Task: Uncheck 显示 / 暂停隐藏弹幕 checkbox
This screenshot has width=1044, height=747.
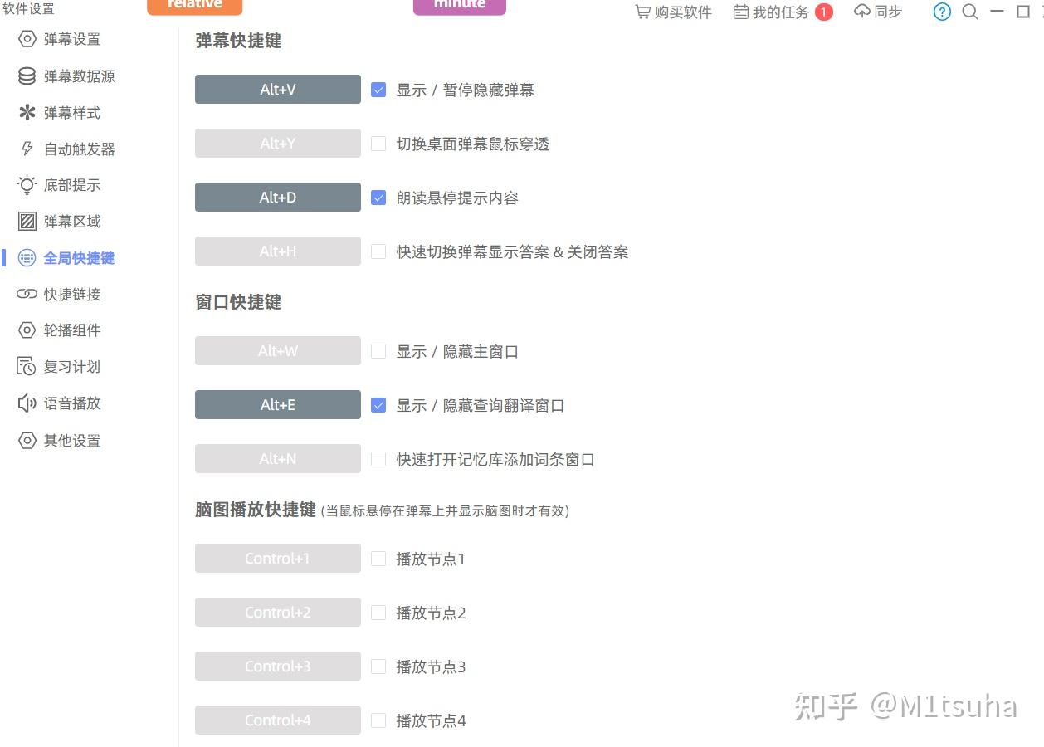Action: (x=378, y=90)
